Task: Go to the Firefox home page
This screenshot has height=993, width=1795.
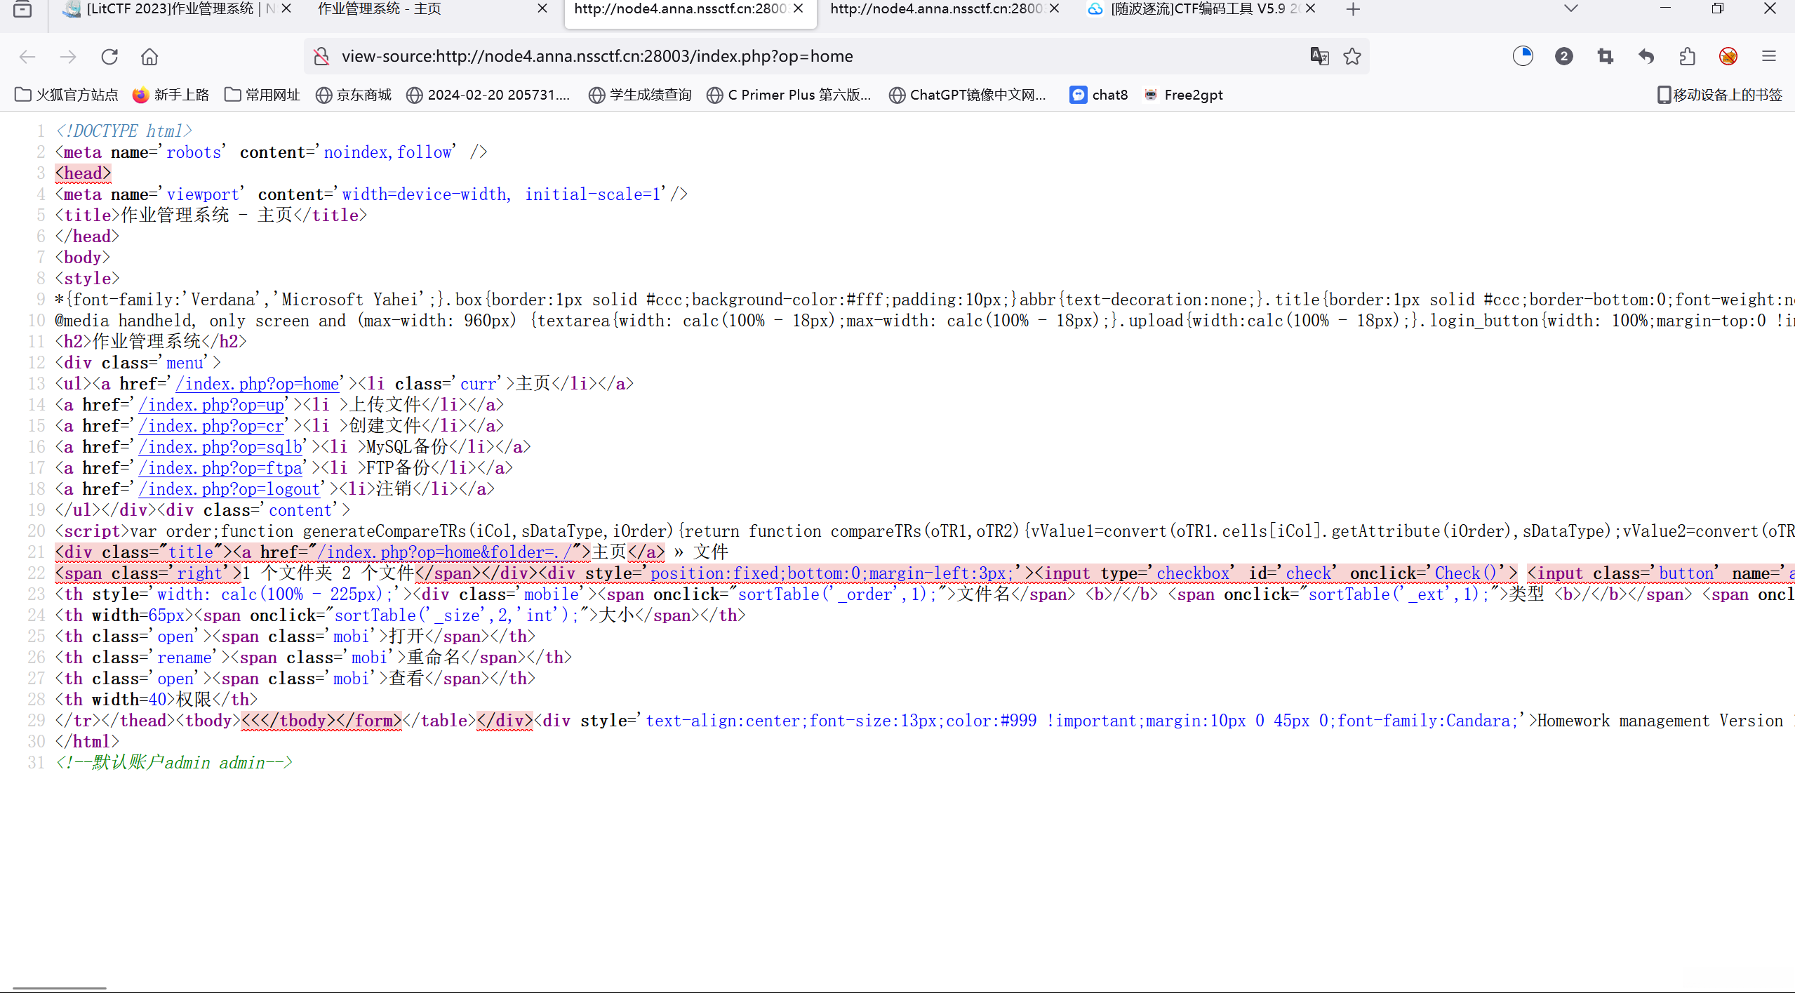Action: click(149, 56)
